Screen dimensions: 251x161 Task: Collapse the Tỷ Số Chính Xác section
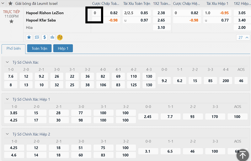(7, 62)
